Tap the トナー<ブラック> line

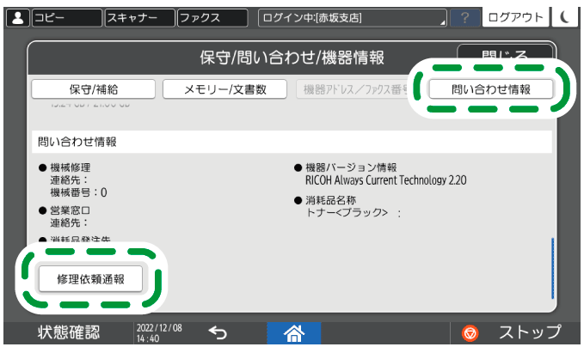point(353,212)
